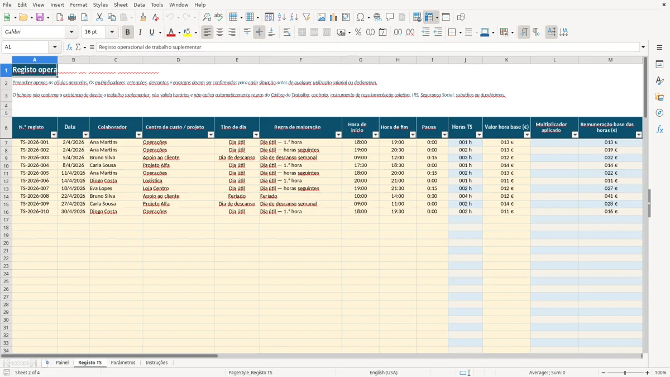Apply the yellow background color

coord(188,32)
